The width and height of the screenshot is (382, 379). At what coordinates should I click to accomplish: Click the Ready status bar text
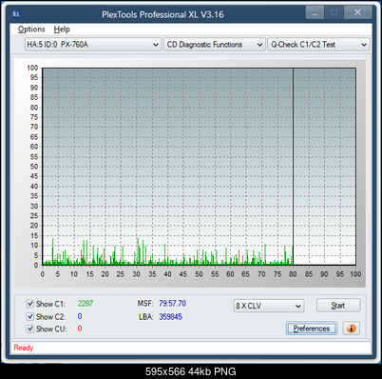pyautogui.click(x=24, y=348)
